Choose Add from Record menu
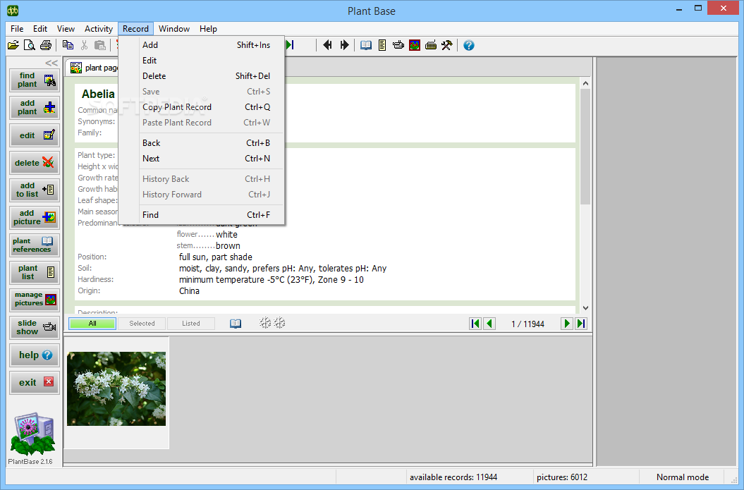The height and width of the screenshot is (490, 744). 202,45
